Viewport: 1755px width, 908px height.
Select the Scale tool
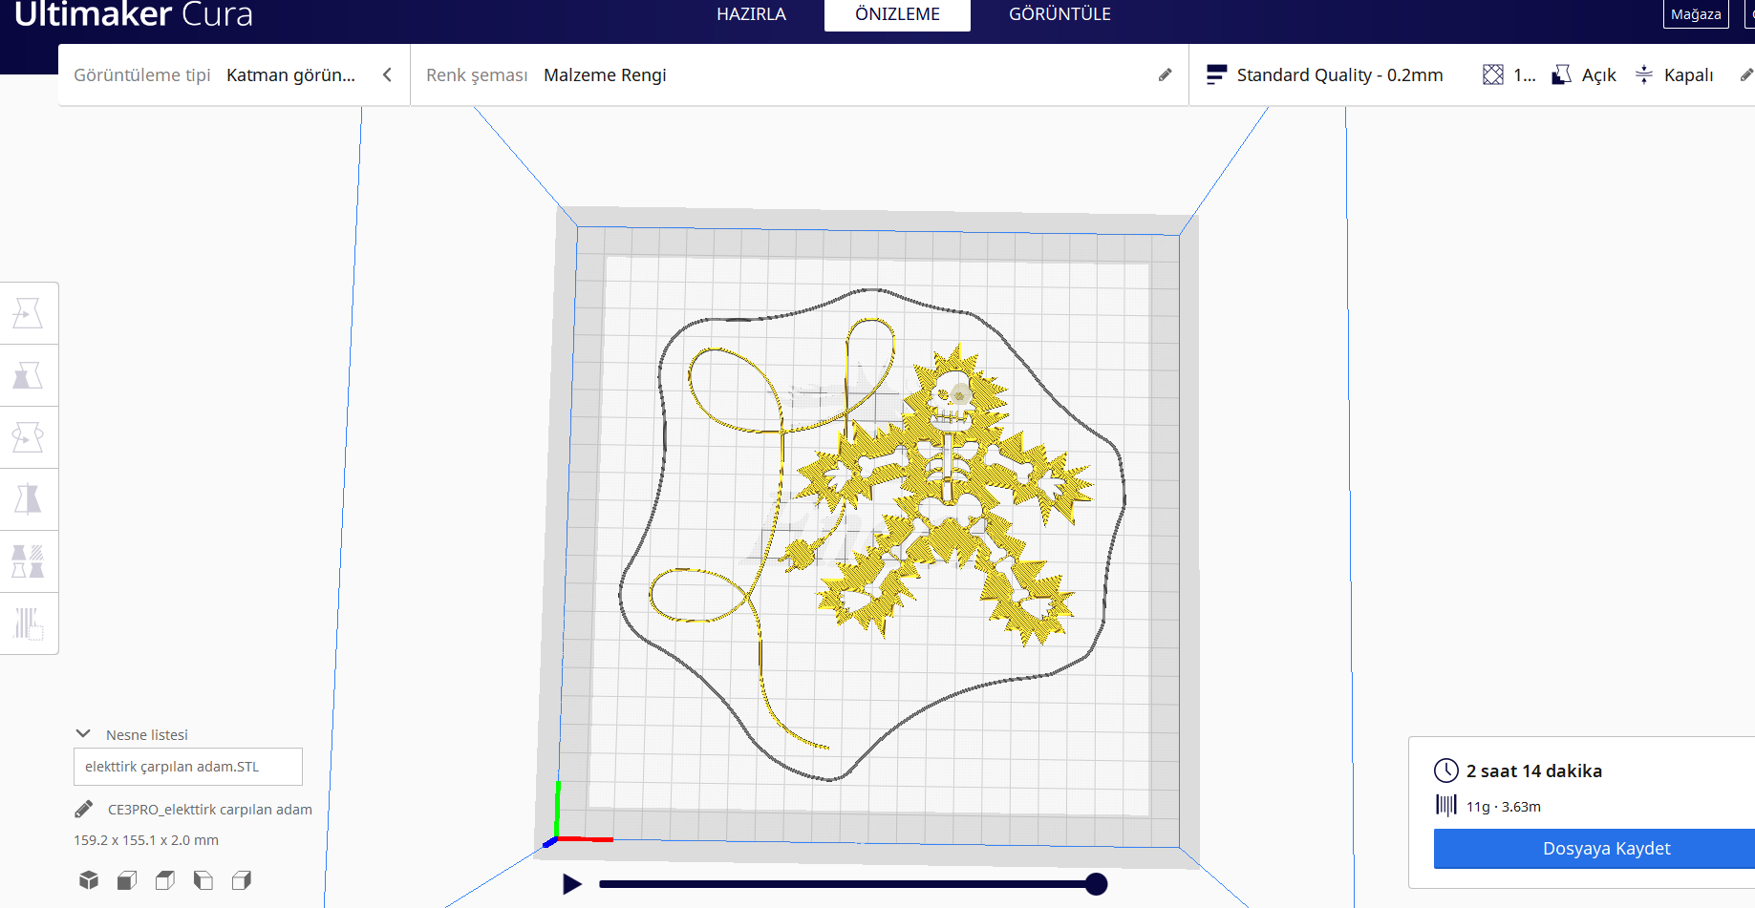click(x=29, y=374)
